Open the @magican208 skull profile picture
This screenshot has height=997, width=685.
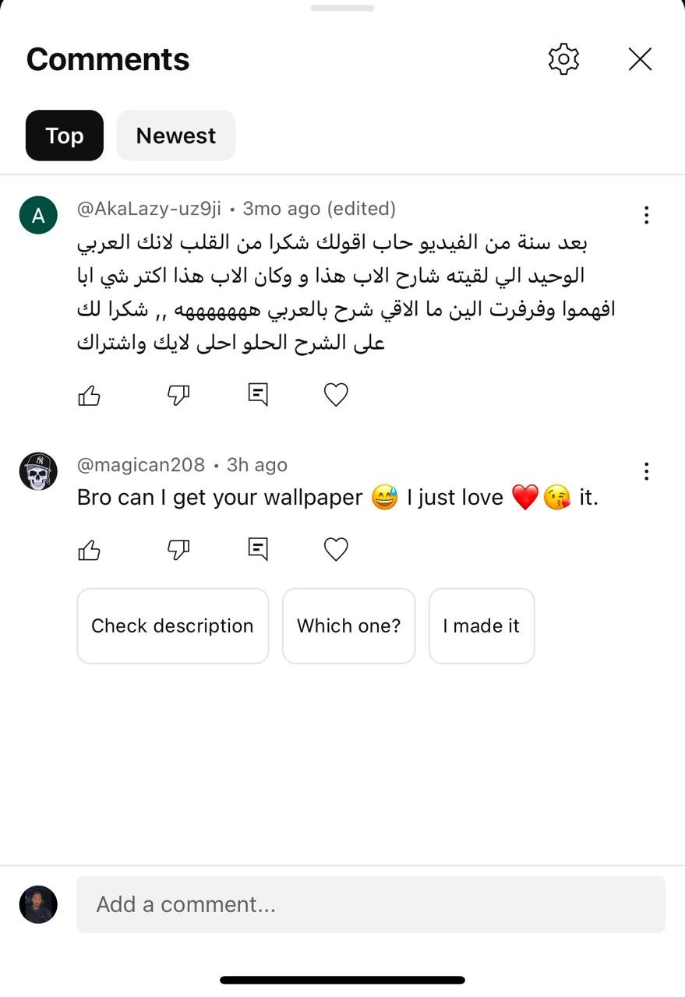click(x=38, y=471)
